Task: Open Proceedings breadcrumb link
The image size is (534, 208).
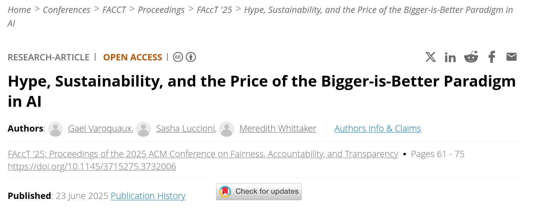Action: point(161,10)
